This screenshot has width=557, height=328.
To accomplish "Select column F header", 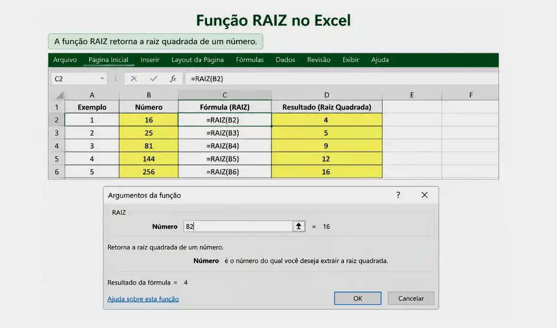I will [x=471, y=95].
